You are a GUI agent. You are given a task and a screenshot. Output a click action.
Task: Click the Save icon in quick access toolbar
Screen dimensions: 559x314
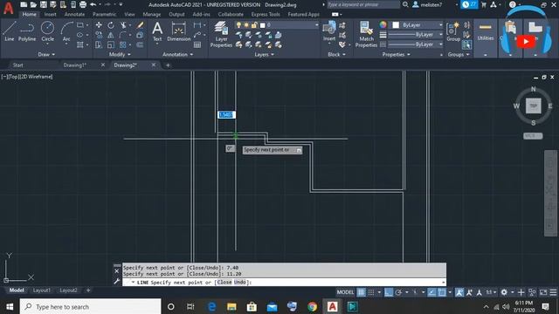tap(43, 4)
